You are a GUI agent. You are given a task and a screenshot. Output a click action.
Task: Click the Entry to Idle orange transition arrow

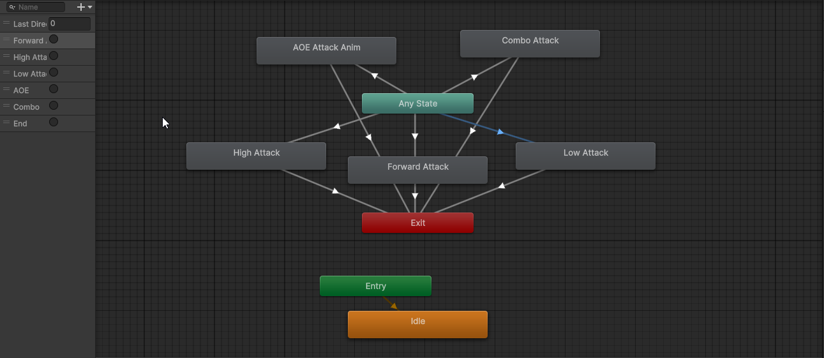pyautogui.click(x=393, y=306)
